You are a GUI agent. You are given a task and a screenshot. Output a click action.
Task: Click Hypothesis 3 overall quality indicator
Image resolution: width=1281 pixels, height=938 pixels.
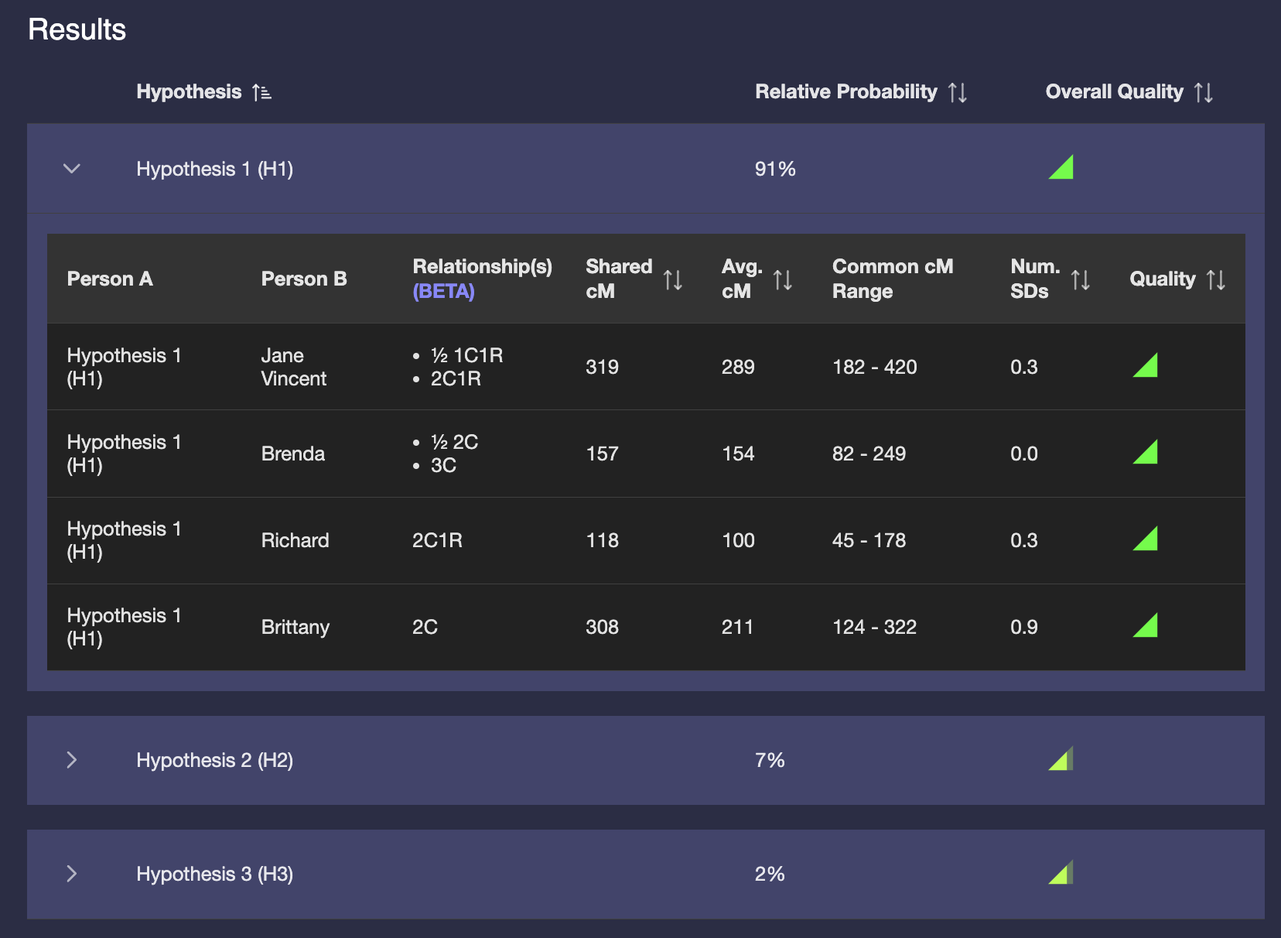tap(1062, 874)
